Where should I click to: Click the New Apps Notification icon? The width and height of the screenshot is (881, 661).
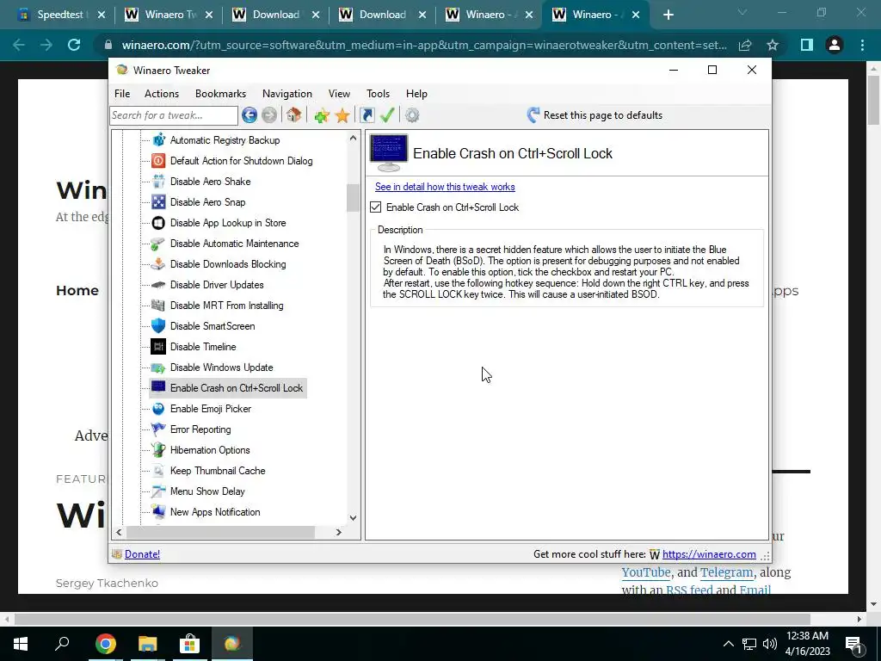[158, 512]
